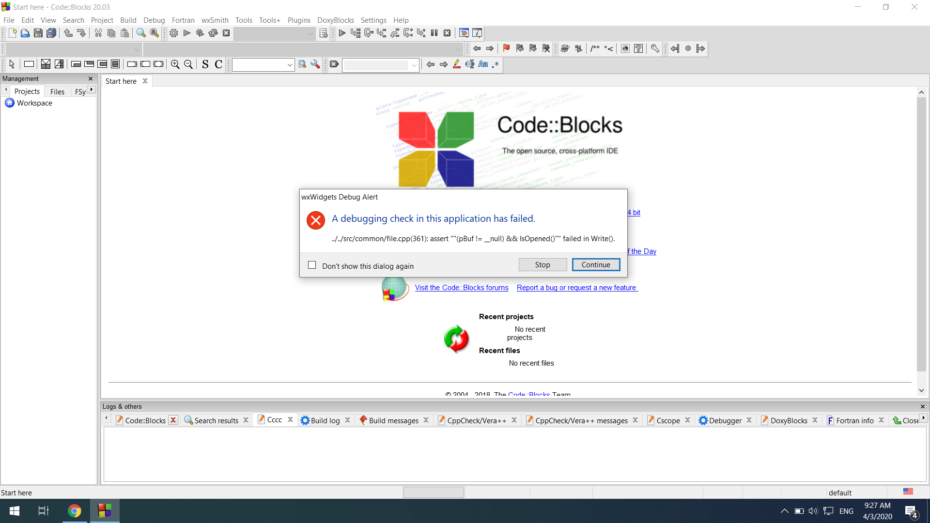Click the Debug/Continue play icon

[342, 33]
